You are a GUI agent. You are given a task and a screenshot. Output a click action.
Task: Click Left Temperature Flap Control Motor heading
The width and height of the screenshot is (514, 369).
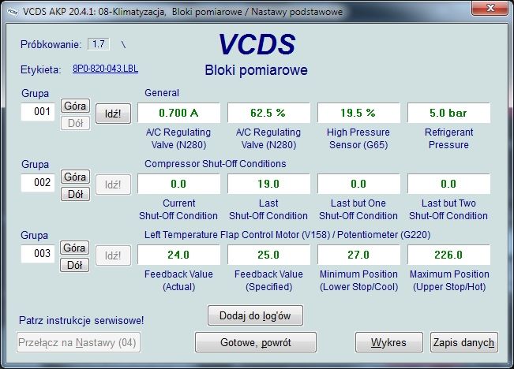(x=287, y=235)
